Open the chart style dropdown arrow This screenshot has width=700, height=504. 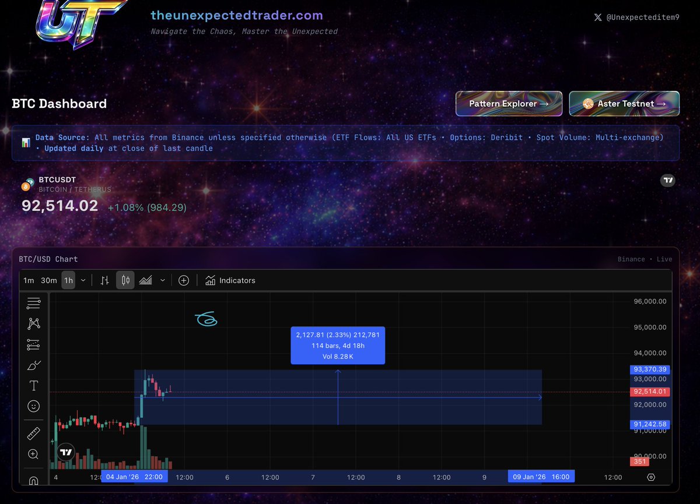pos(163,280)
